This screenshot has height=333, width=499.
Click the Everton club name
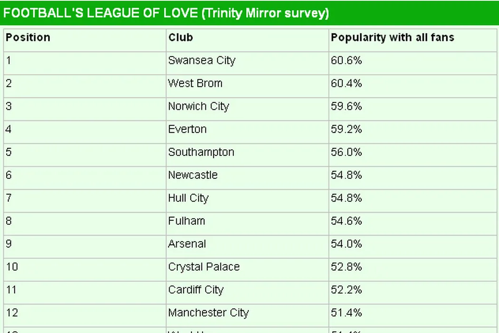coord(187,129)
